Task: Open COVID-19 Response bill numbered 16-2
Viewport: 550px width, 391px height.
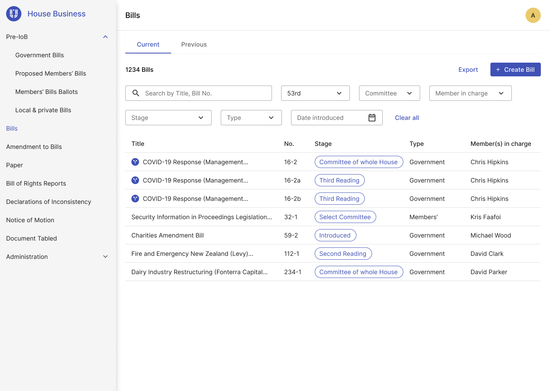Action: point(196,162)
